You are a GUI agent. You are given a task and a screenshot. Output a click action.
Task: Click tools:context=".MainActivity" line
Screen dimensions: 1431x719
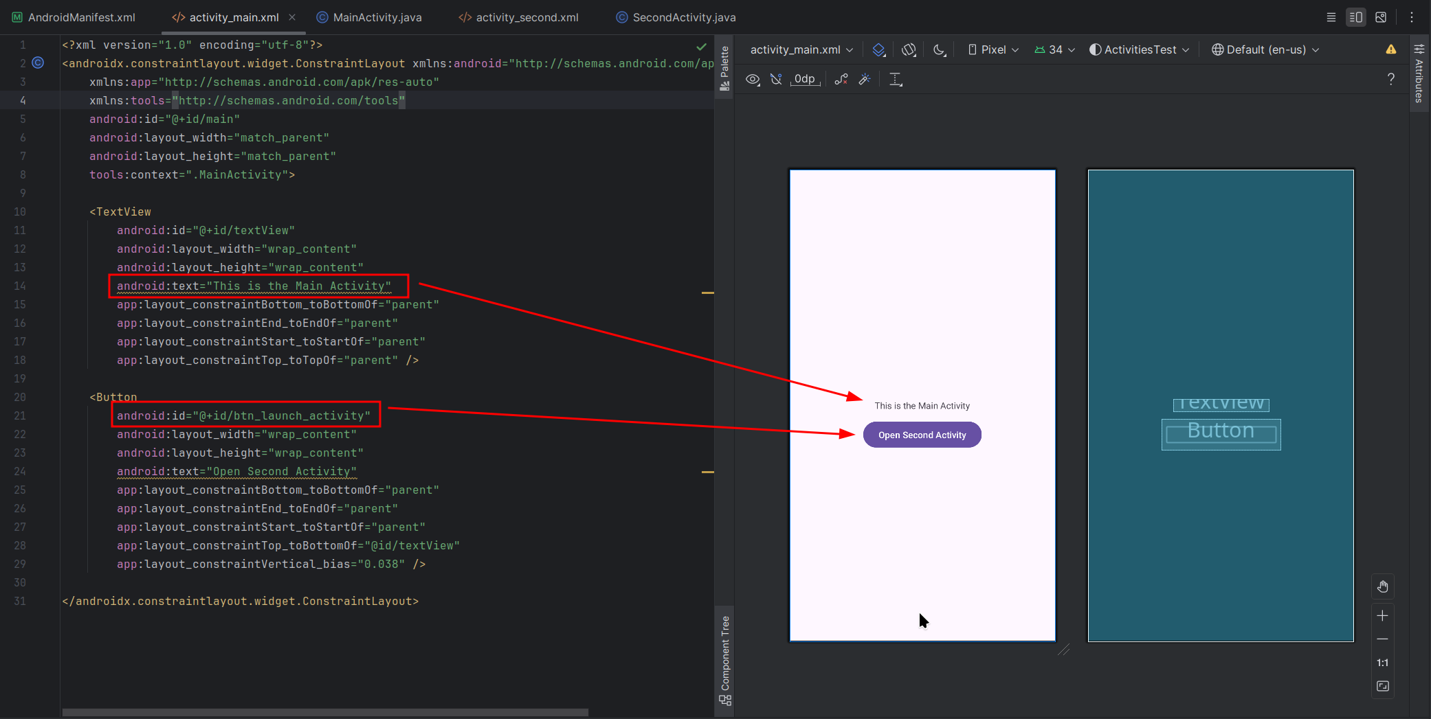tap(192, 174)
